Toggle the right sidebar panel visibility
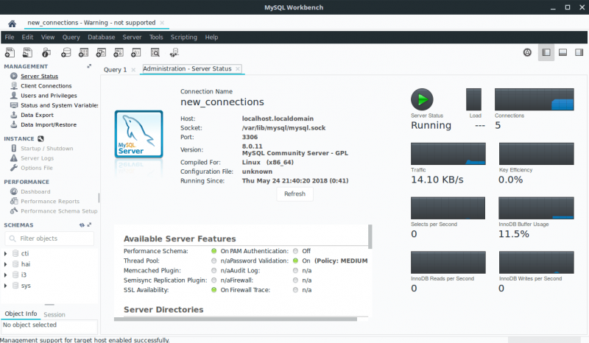589x343 pixels. point(579,52)
